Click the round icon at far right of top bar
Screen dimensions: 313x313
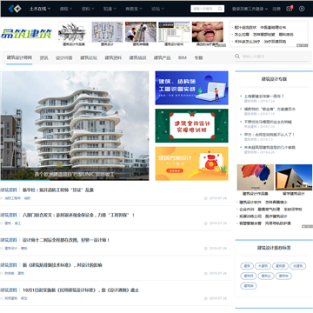click(x=302, y=9)
